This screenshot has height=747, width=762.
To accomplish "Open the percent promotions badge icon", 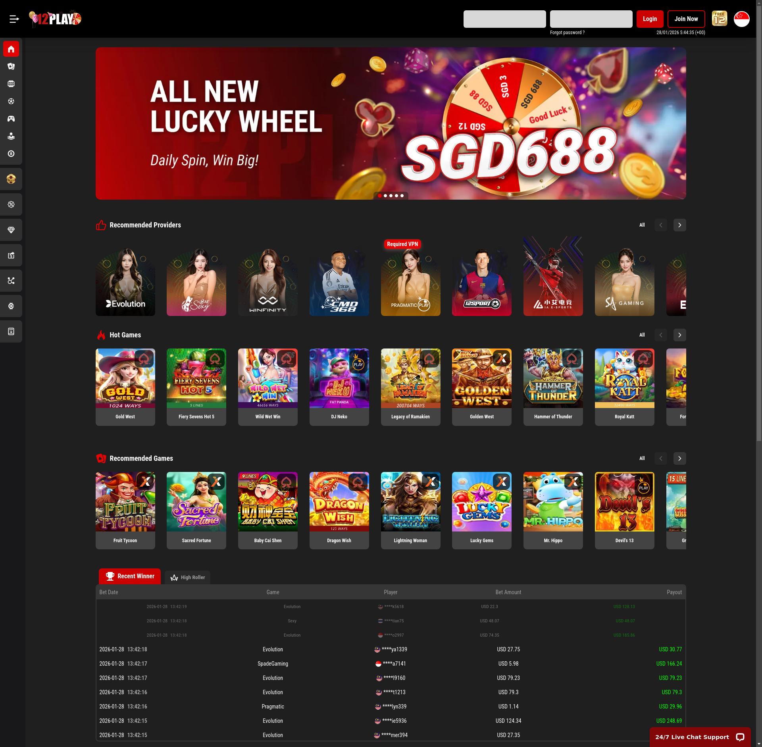I will coord(11,204).
